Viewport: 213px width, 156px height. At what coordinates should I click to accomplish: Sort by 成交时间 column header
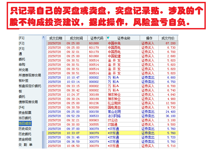pyautogui.click(x=76, y=38)
